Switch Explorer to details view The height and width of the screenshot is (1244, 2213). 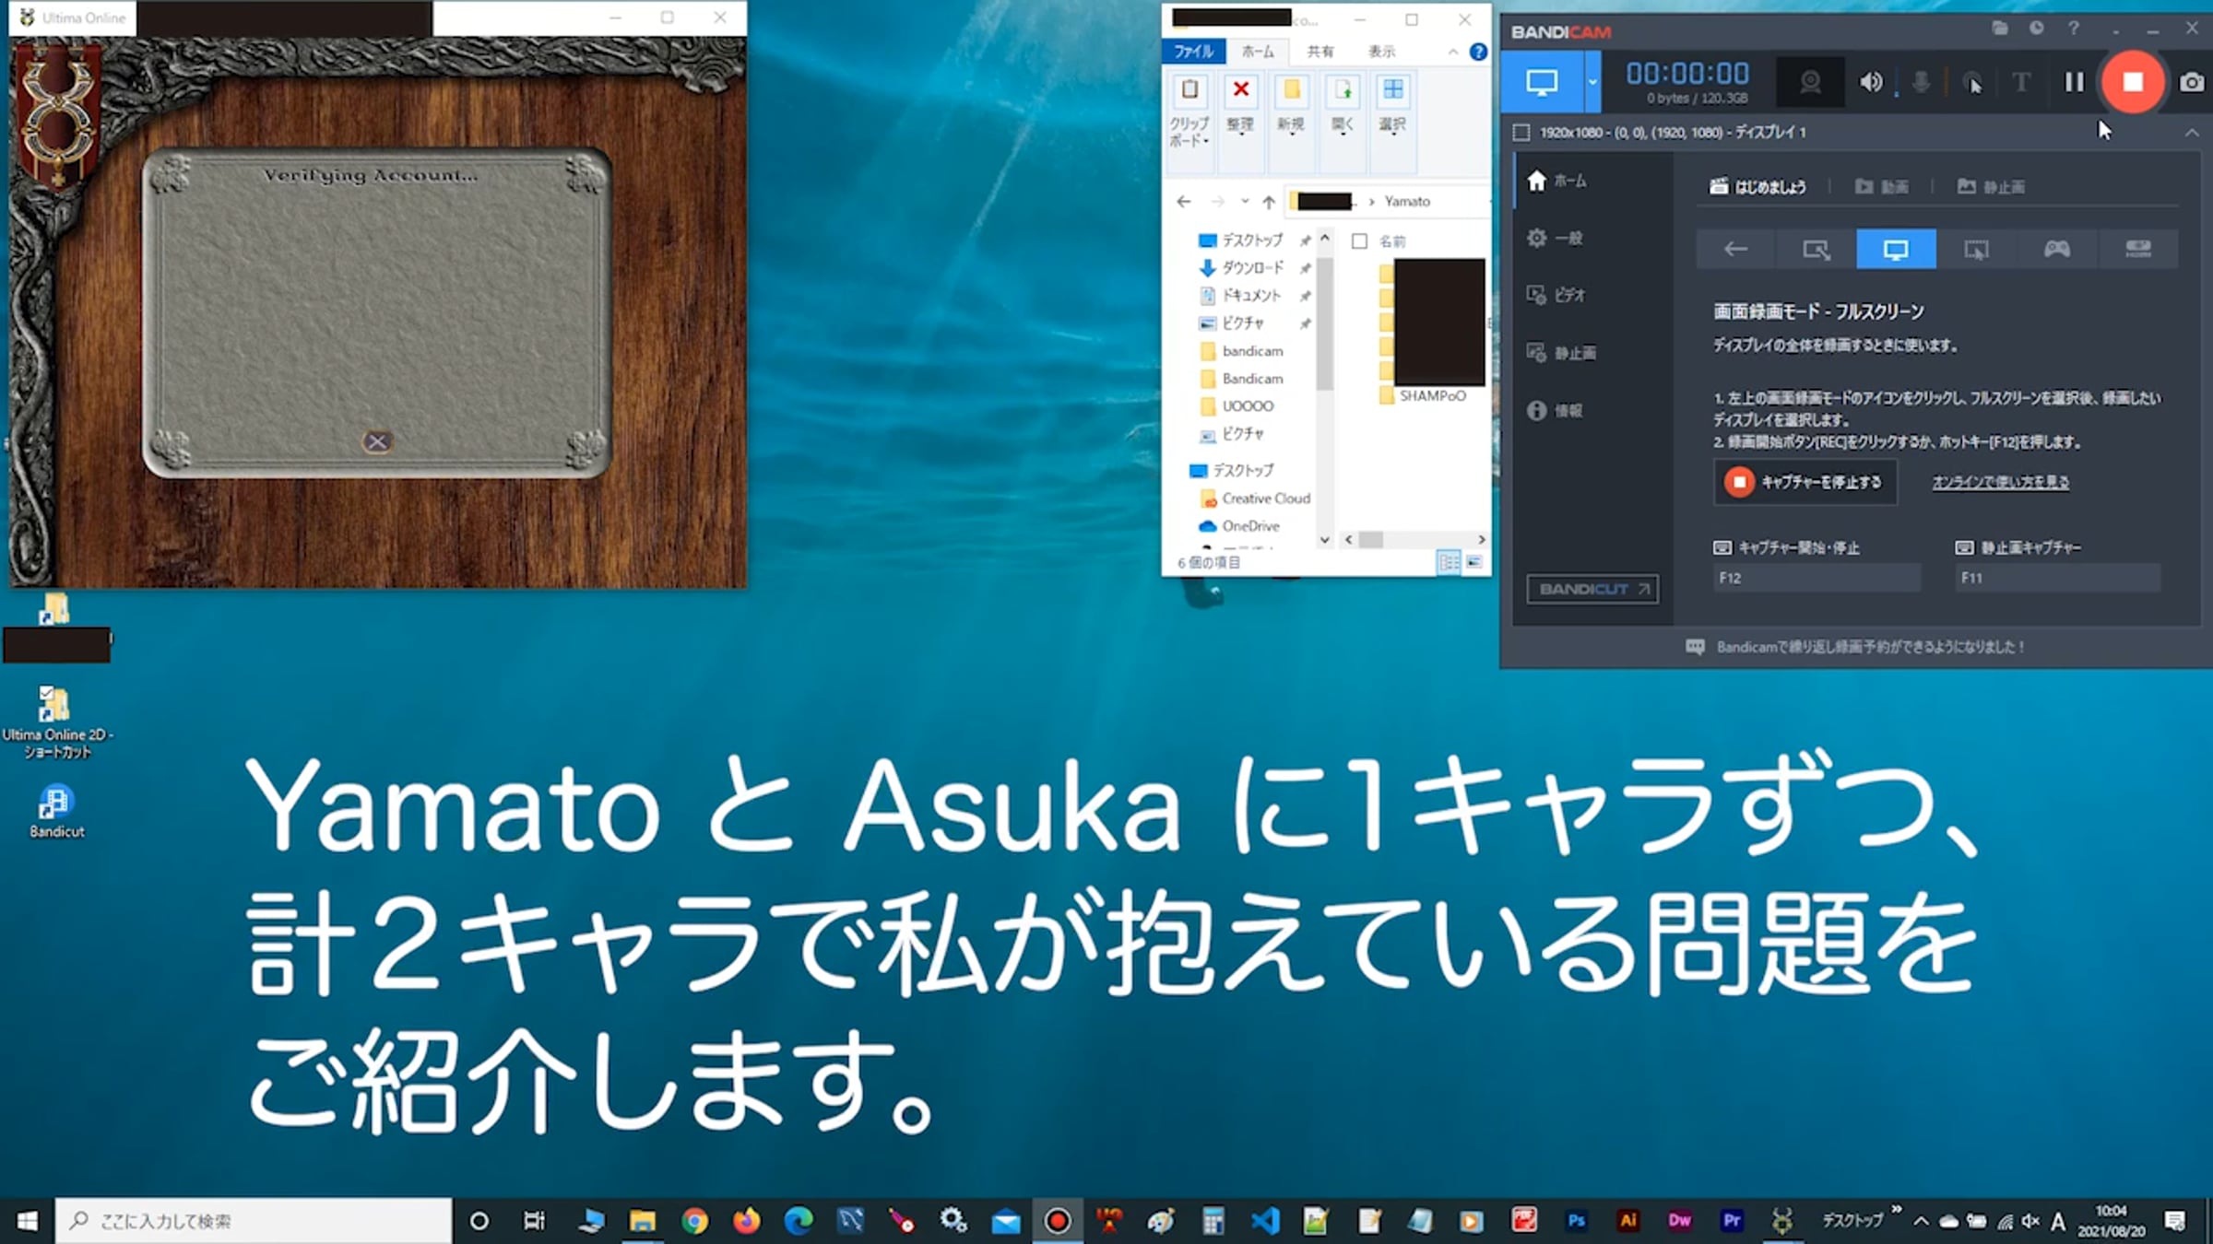click(1449, 561)
